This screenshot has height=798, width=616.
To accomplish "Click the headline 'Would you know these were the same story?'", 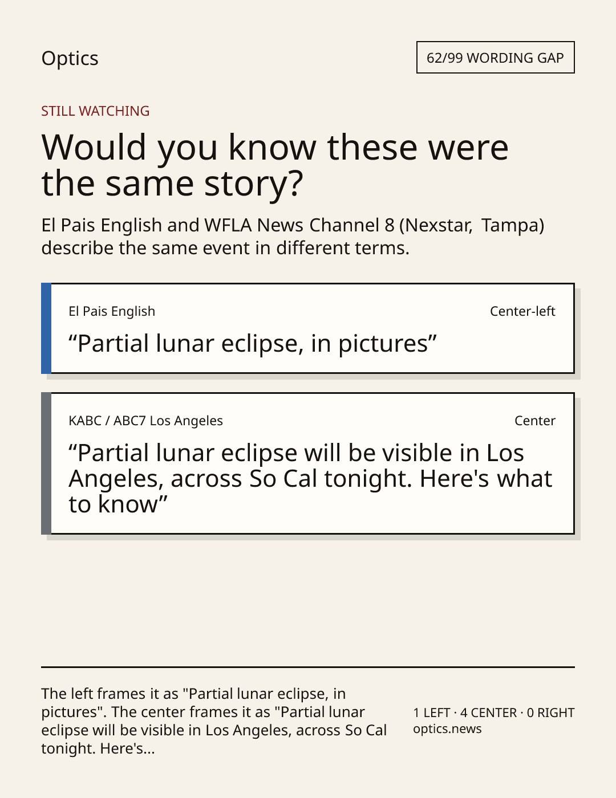I will pyautogui.click(x=275, y=165).
